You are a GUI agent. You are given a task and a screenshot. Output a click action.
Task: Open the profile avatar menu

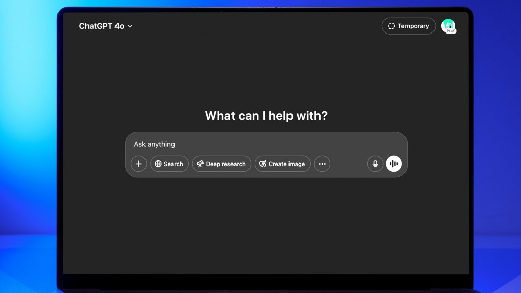[448, 25]
